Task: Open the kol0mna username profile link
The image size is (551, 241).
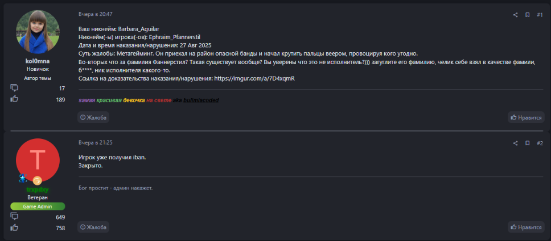Action: coord(38,60)
